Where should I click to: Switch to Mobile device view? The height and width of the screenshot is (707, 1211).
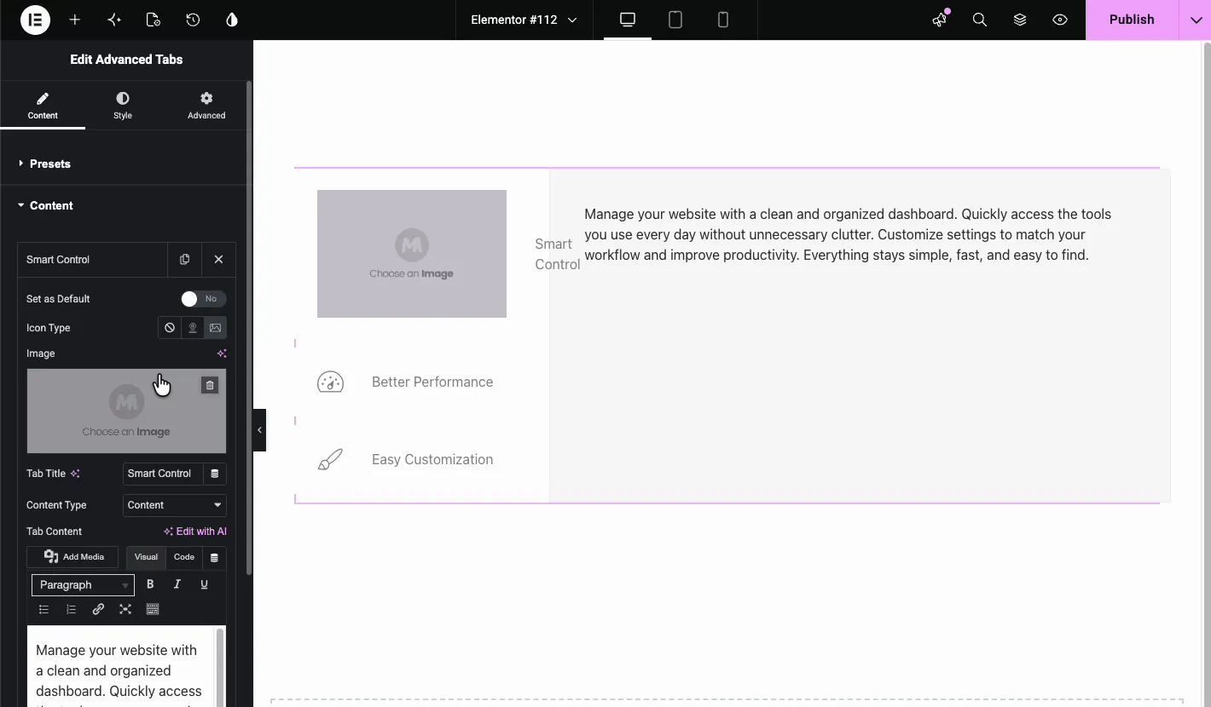(723, 20)
